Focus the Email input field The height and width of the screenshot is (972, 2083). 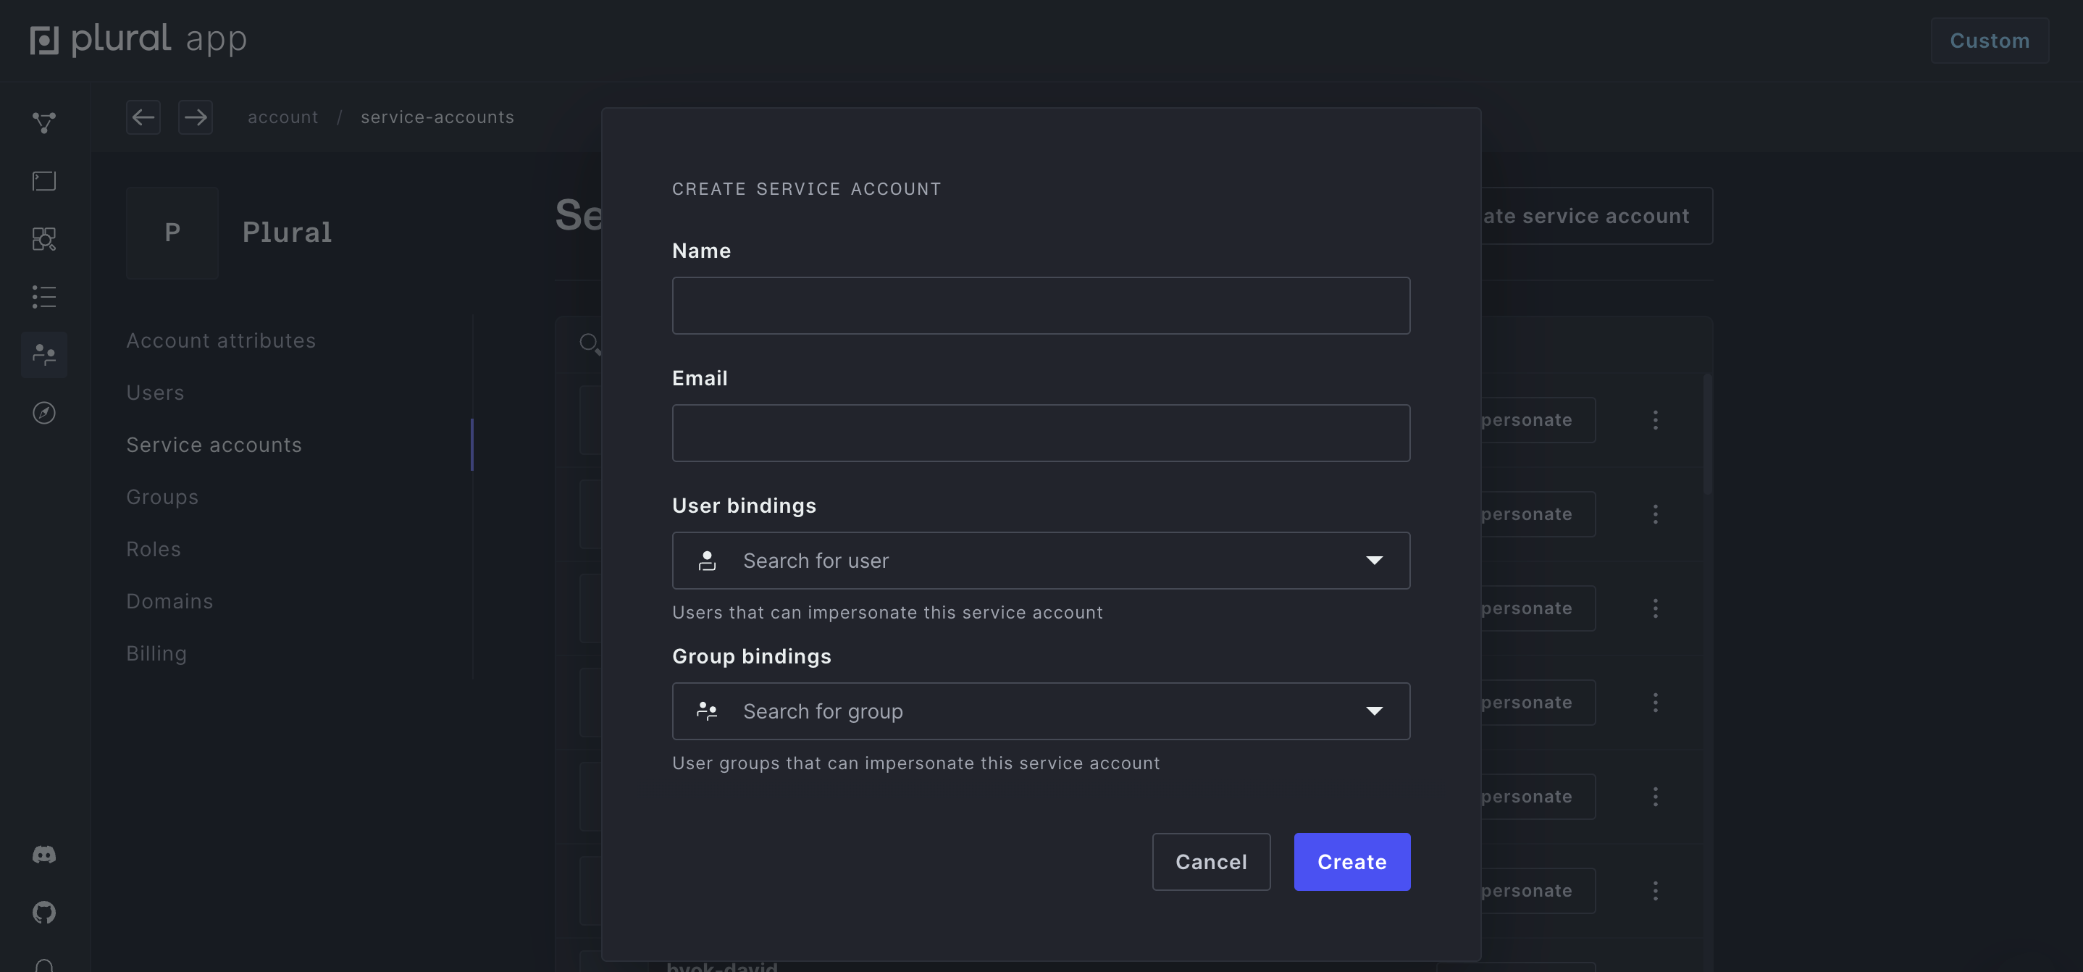(x=1041, y=433)
